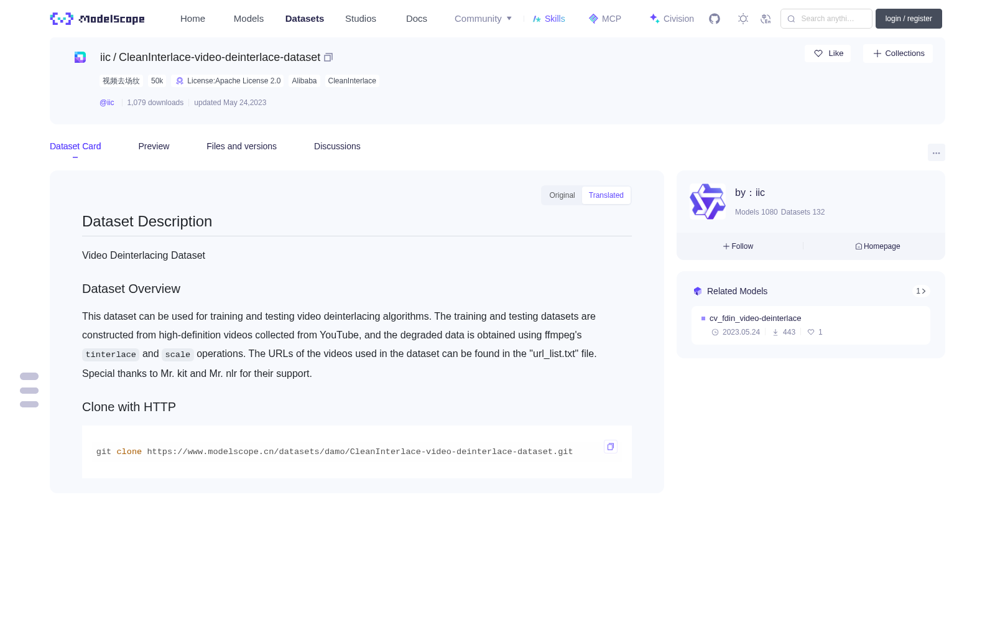Click the search magnifier icon

pyautogui.click(x=792, y=19)
